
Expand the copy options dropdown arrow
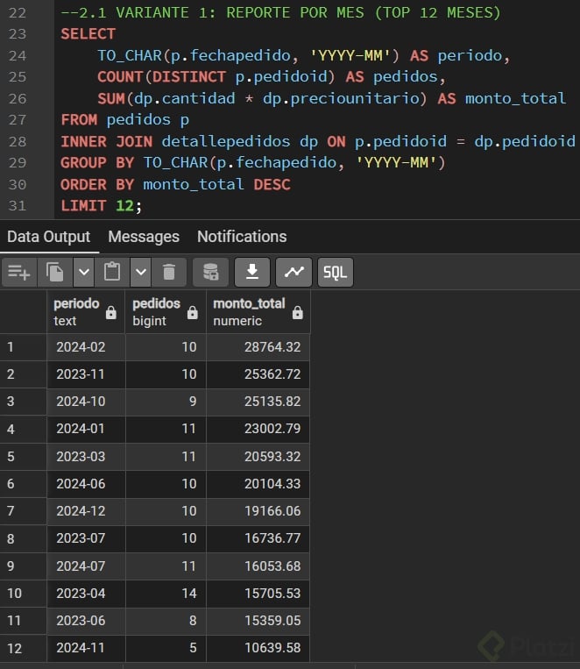point(84,273)
